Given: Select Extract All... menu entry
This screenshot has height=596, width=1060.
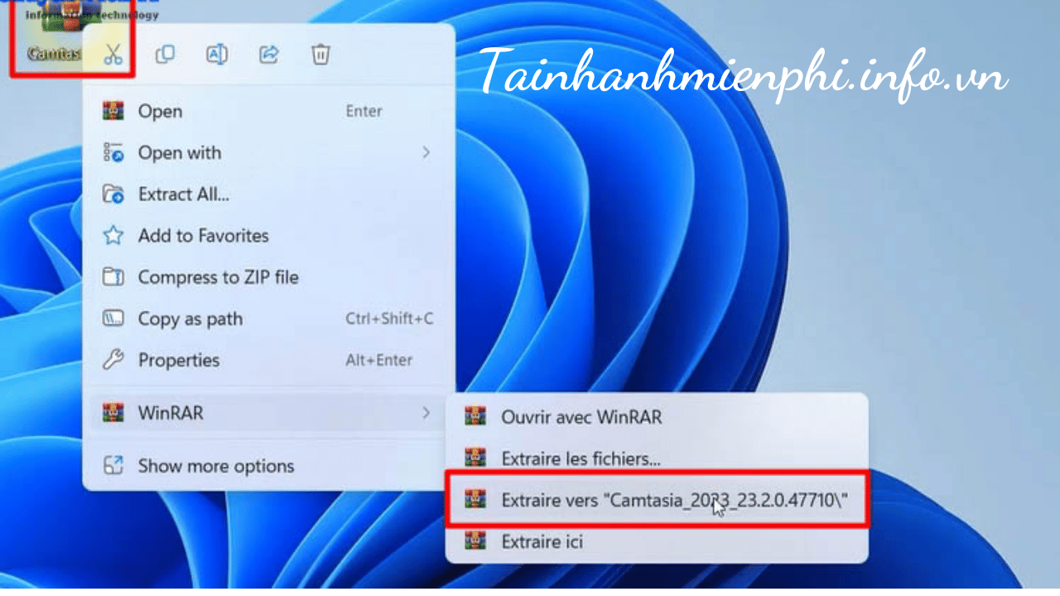Looking at the screenshot, I should click(183, 195).
